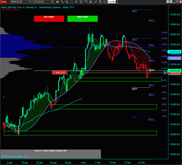The image size is (182, 165).
Task: Click Price <> Slow Swing Channel BO box
Action: point(51,154)
